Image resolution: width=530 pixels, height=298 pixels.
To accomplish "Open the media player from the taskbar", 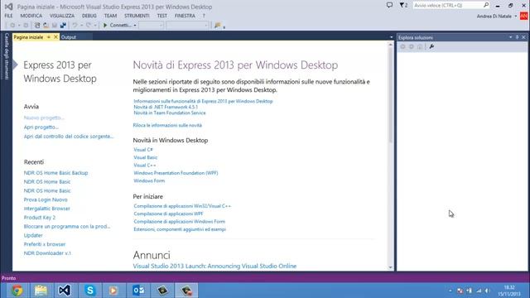I will 113,291.
